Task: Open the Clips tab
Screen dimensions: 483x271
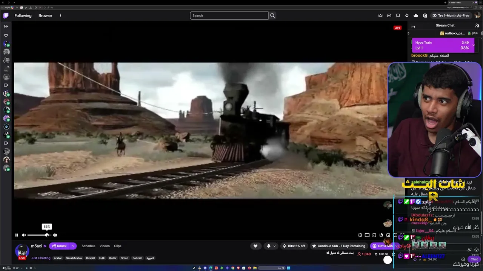Action: [x=118, y=246]
